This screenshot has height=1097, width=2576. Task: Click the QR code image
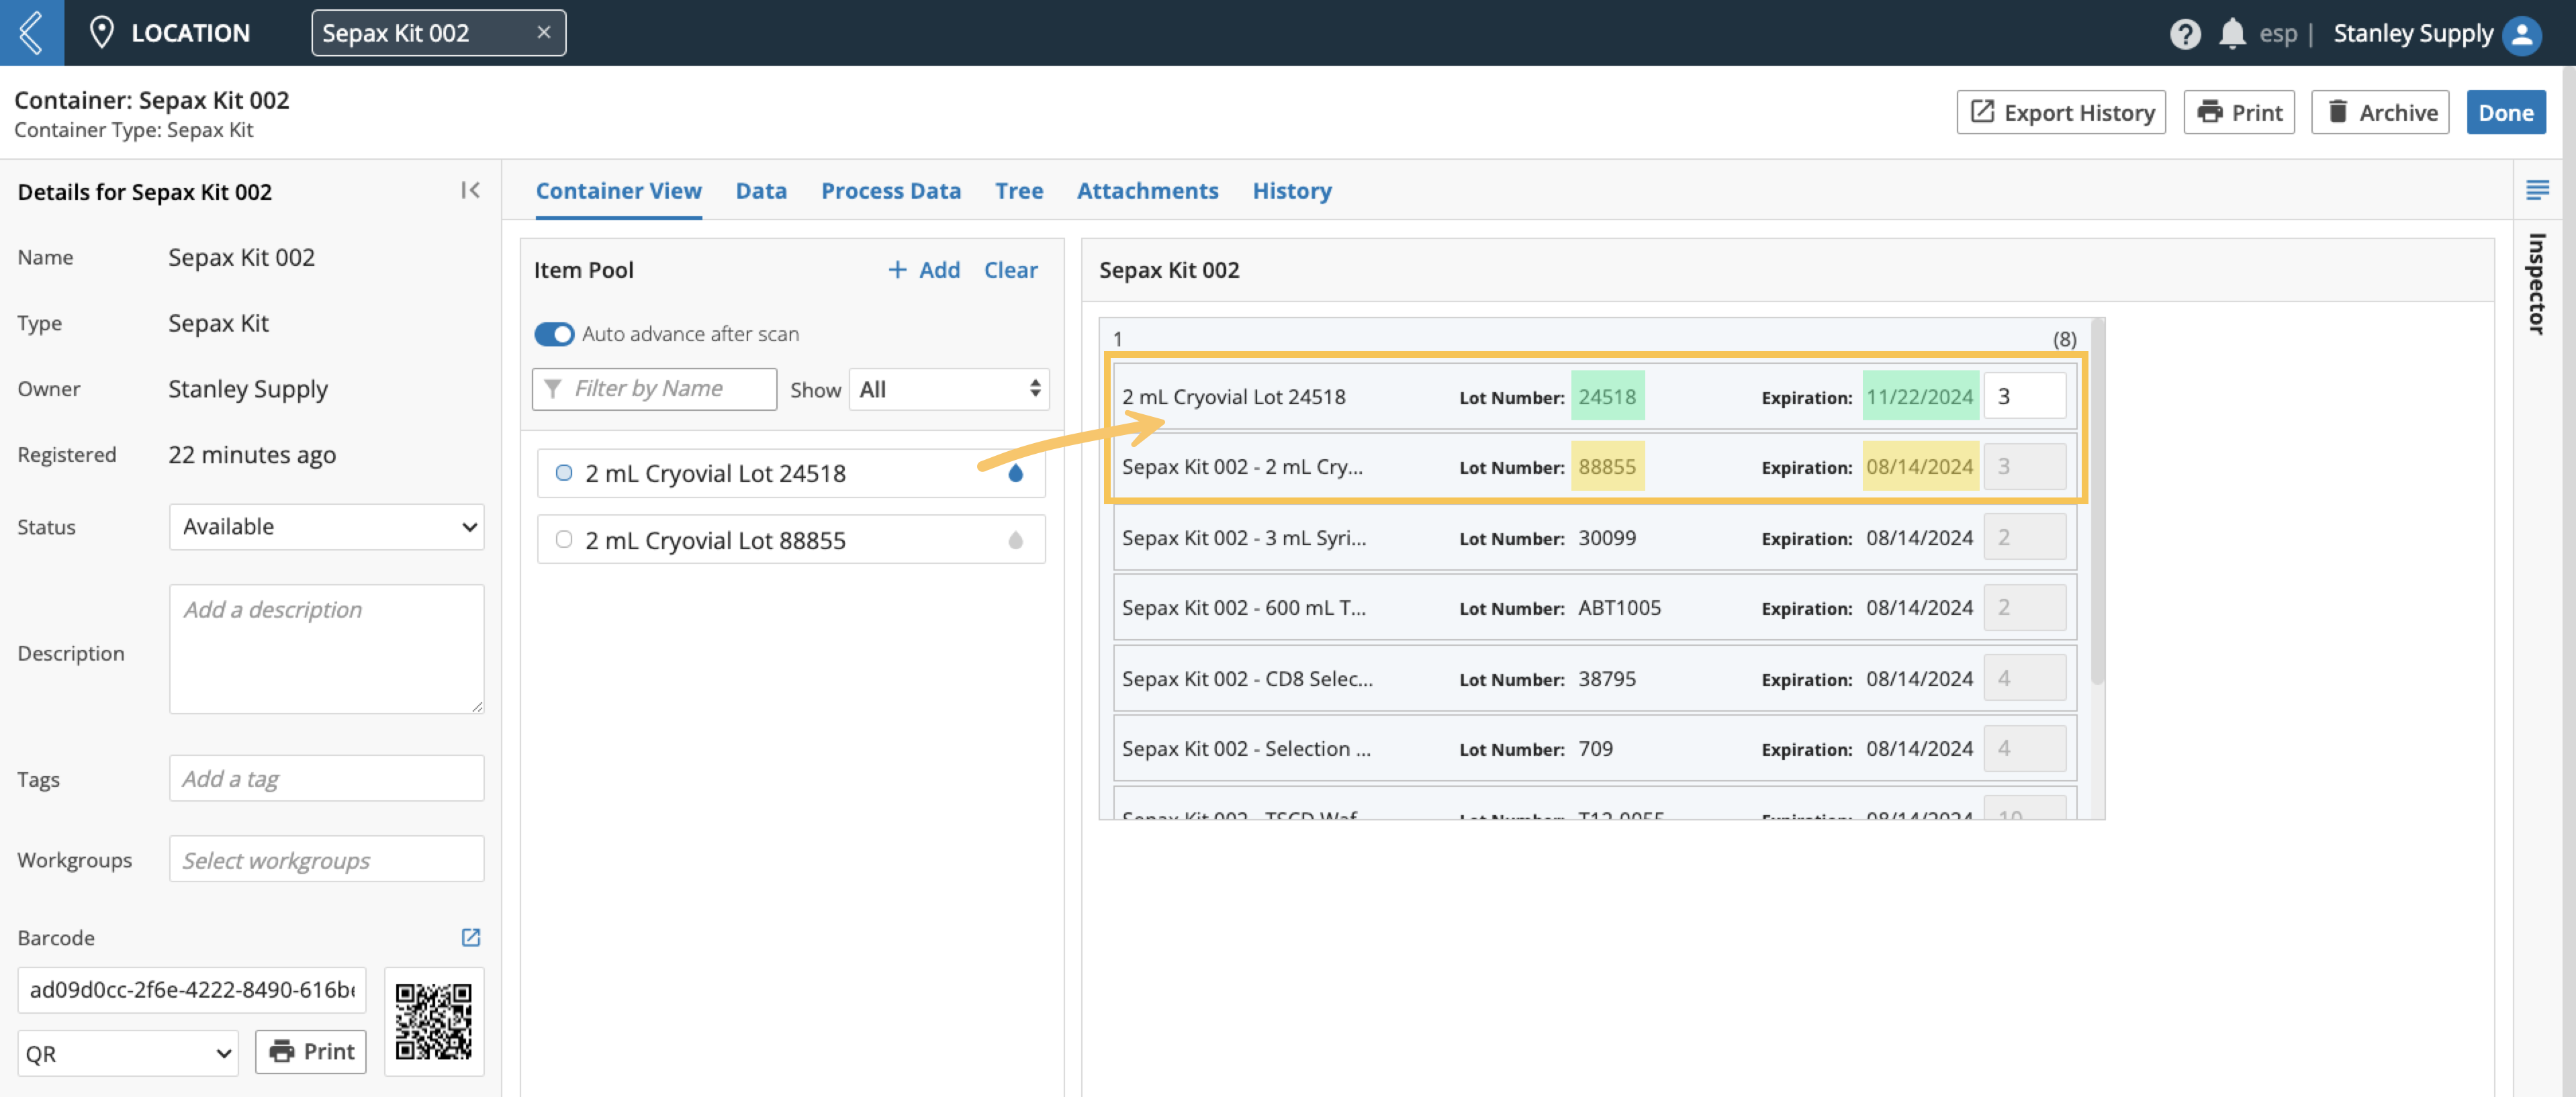pos(434,1021)
